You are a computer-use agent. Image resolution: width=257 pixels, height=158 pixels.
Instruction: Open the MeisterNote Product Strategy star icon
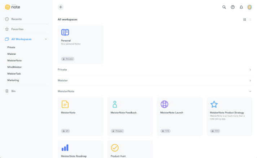coord(214,104)
